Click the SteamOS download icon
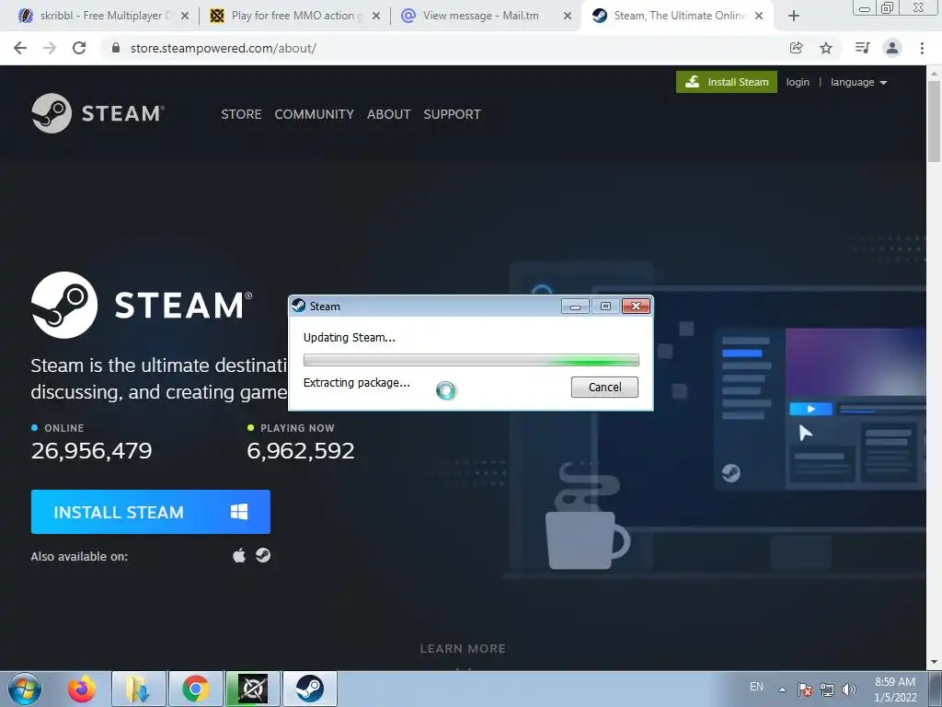 (263, 555)
